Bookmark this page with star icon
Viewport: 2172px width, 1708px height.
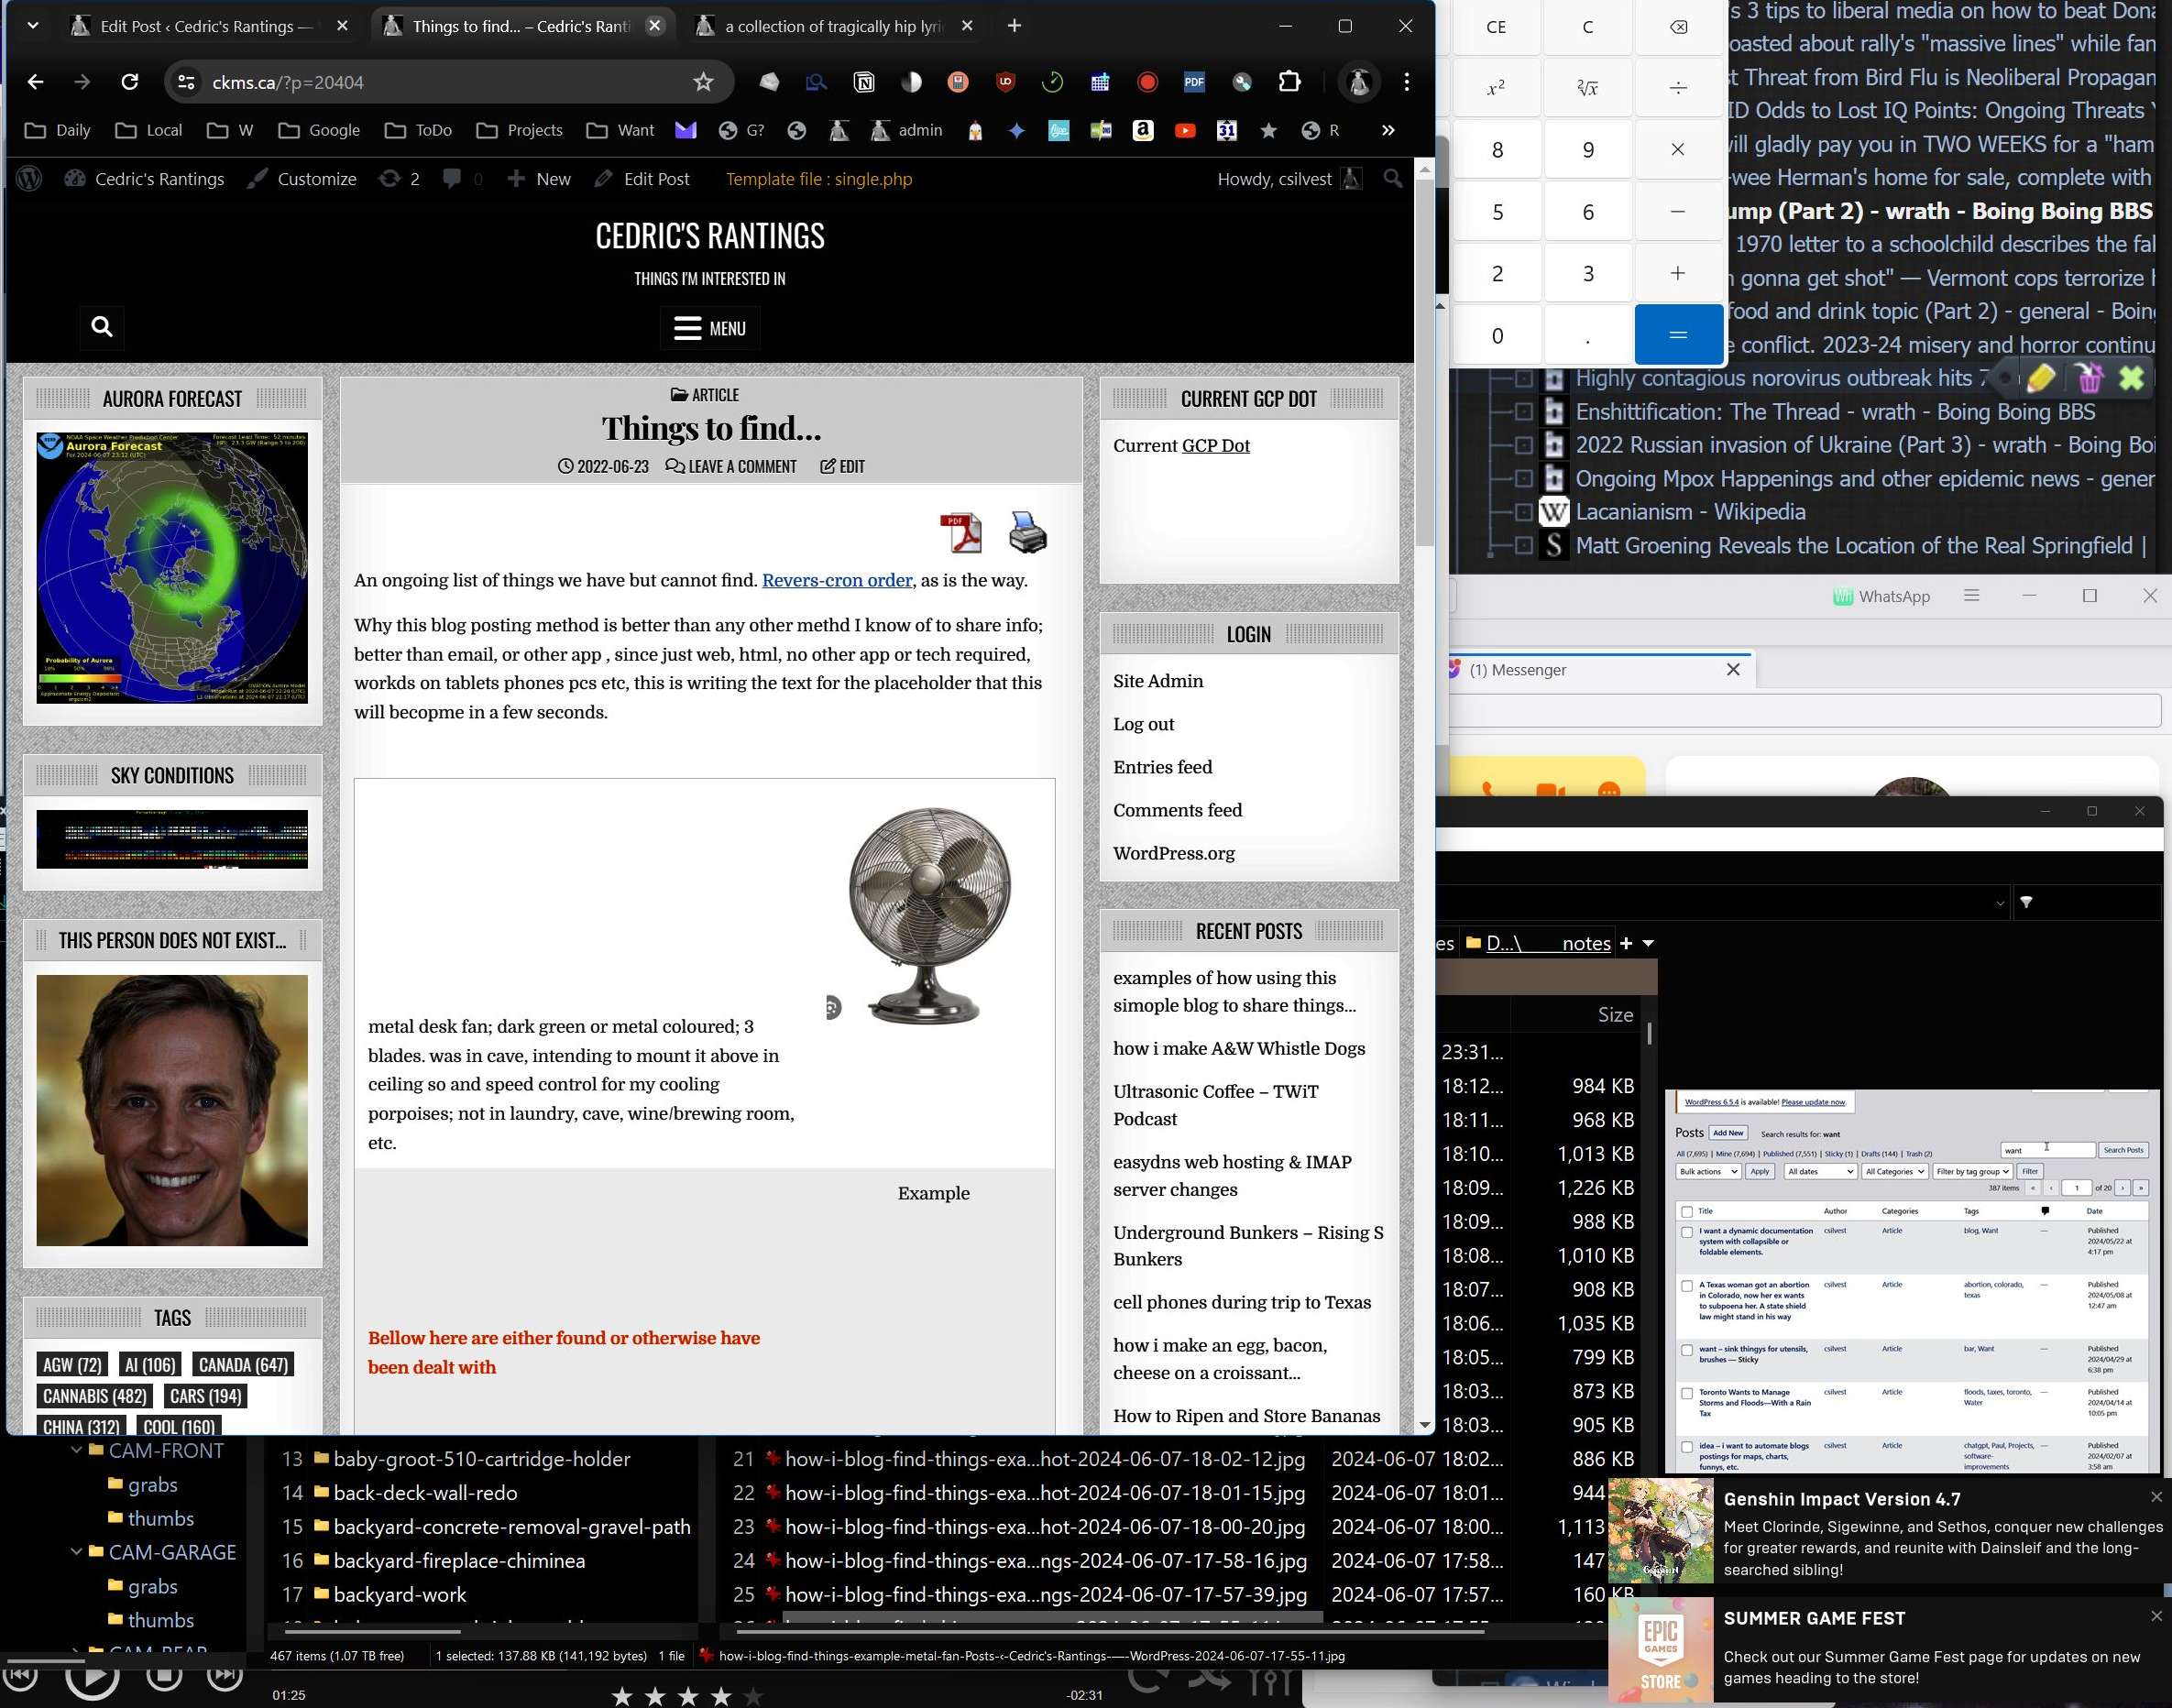[x=703, y=82]
